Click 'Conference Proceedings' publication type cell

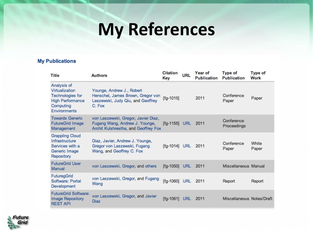(x=234, y=123)
